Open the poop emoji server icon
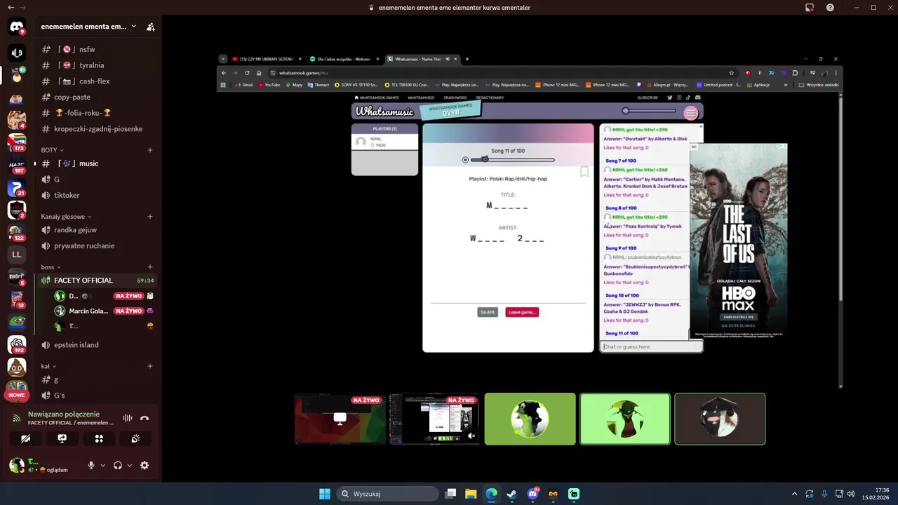This screenshot has width=898, height=505. pos(17,367)
